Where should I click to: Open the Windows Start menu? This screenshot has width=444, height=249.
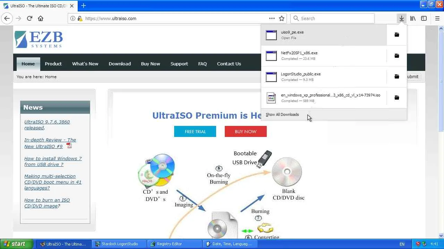(x=17, y=244)
